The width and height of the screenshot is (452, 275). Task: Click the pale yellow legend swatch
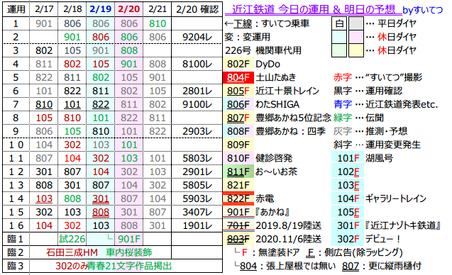(356, 50)
